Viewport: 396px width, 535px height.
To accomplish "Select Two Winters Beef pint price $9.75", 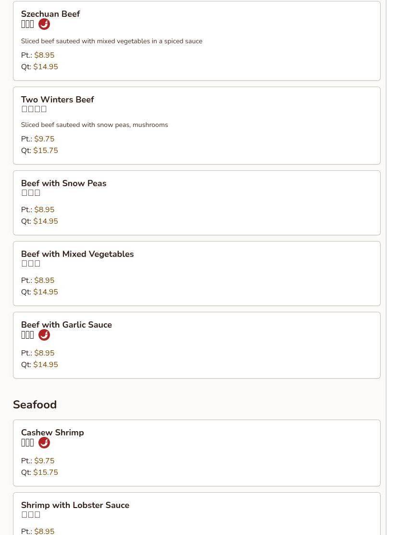I will coord(44,139).
